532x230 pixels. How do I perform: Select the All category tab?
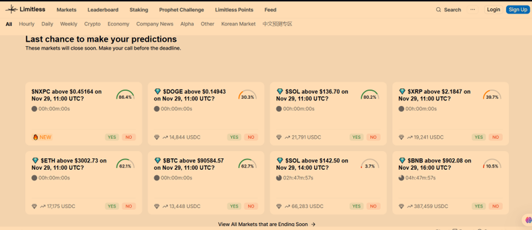point(9,24)
